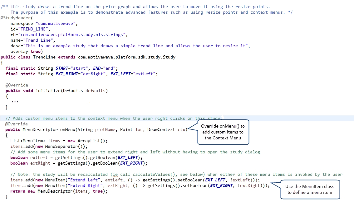354x201 pixels.
Task: Click the namespace="com.motivewave" line
Action: click(44, 24)
